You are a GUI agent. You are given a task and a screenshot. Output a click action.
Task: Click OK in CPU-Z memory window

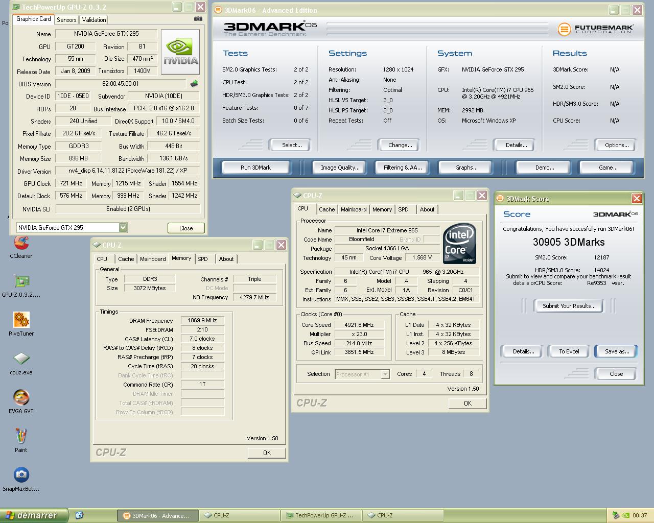click(x=267, y=453)
